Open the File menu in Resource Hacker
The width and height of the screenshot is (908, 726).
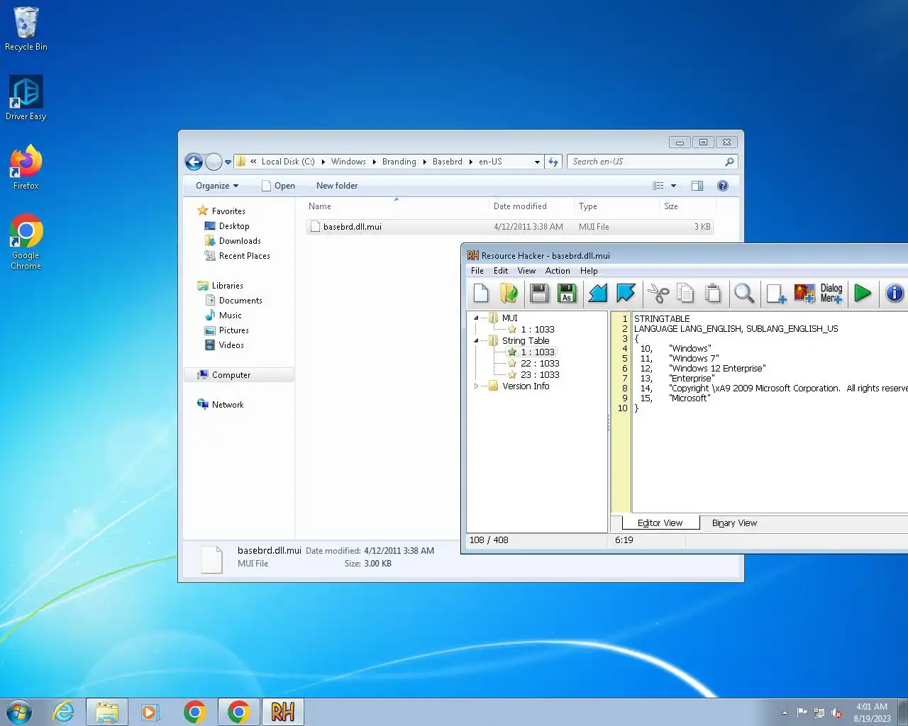pos(477,271)
